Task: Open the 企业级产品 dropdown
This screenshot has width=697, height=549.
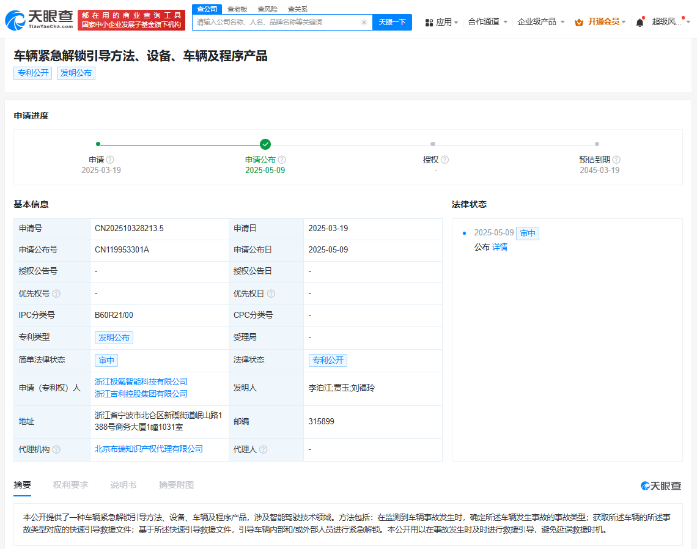Action: tap(540, 22)
